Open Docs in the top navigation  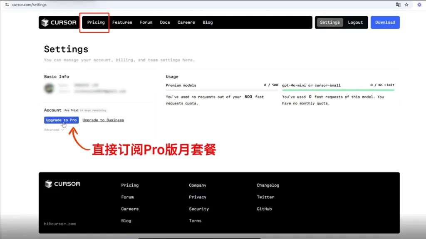pyautogui.click(x=165, y=22)
